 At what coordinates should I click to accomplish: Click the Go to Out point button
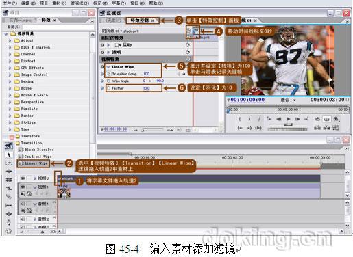(x=249, y=128)
